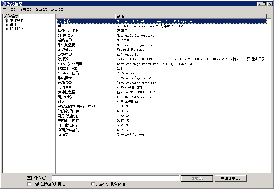Select the 启动设备 row
Screen dimensions: 274x189
(x=162, y=83)
